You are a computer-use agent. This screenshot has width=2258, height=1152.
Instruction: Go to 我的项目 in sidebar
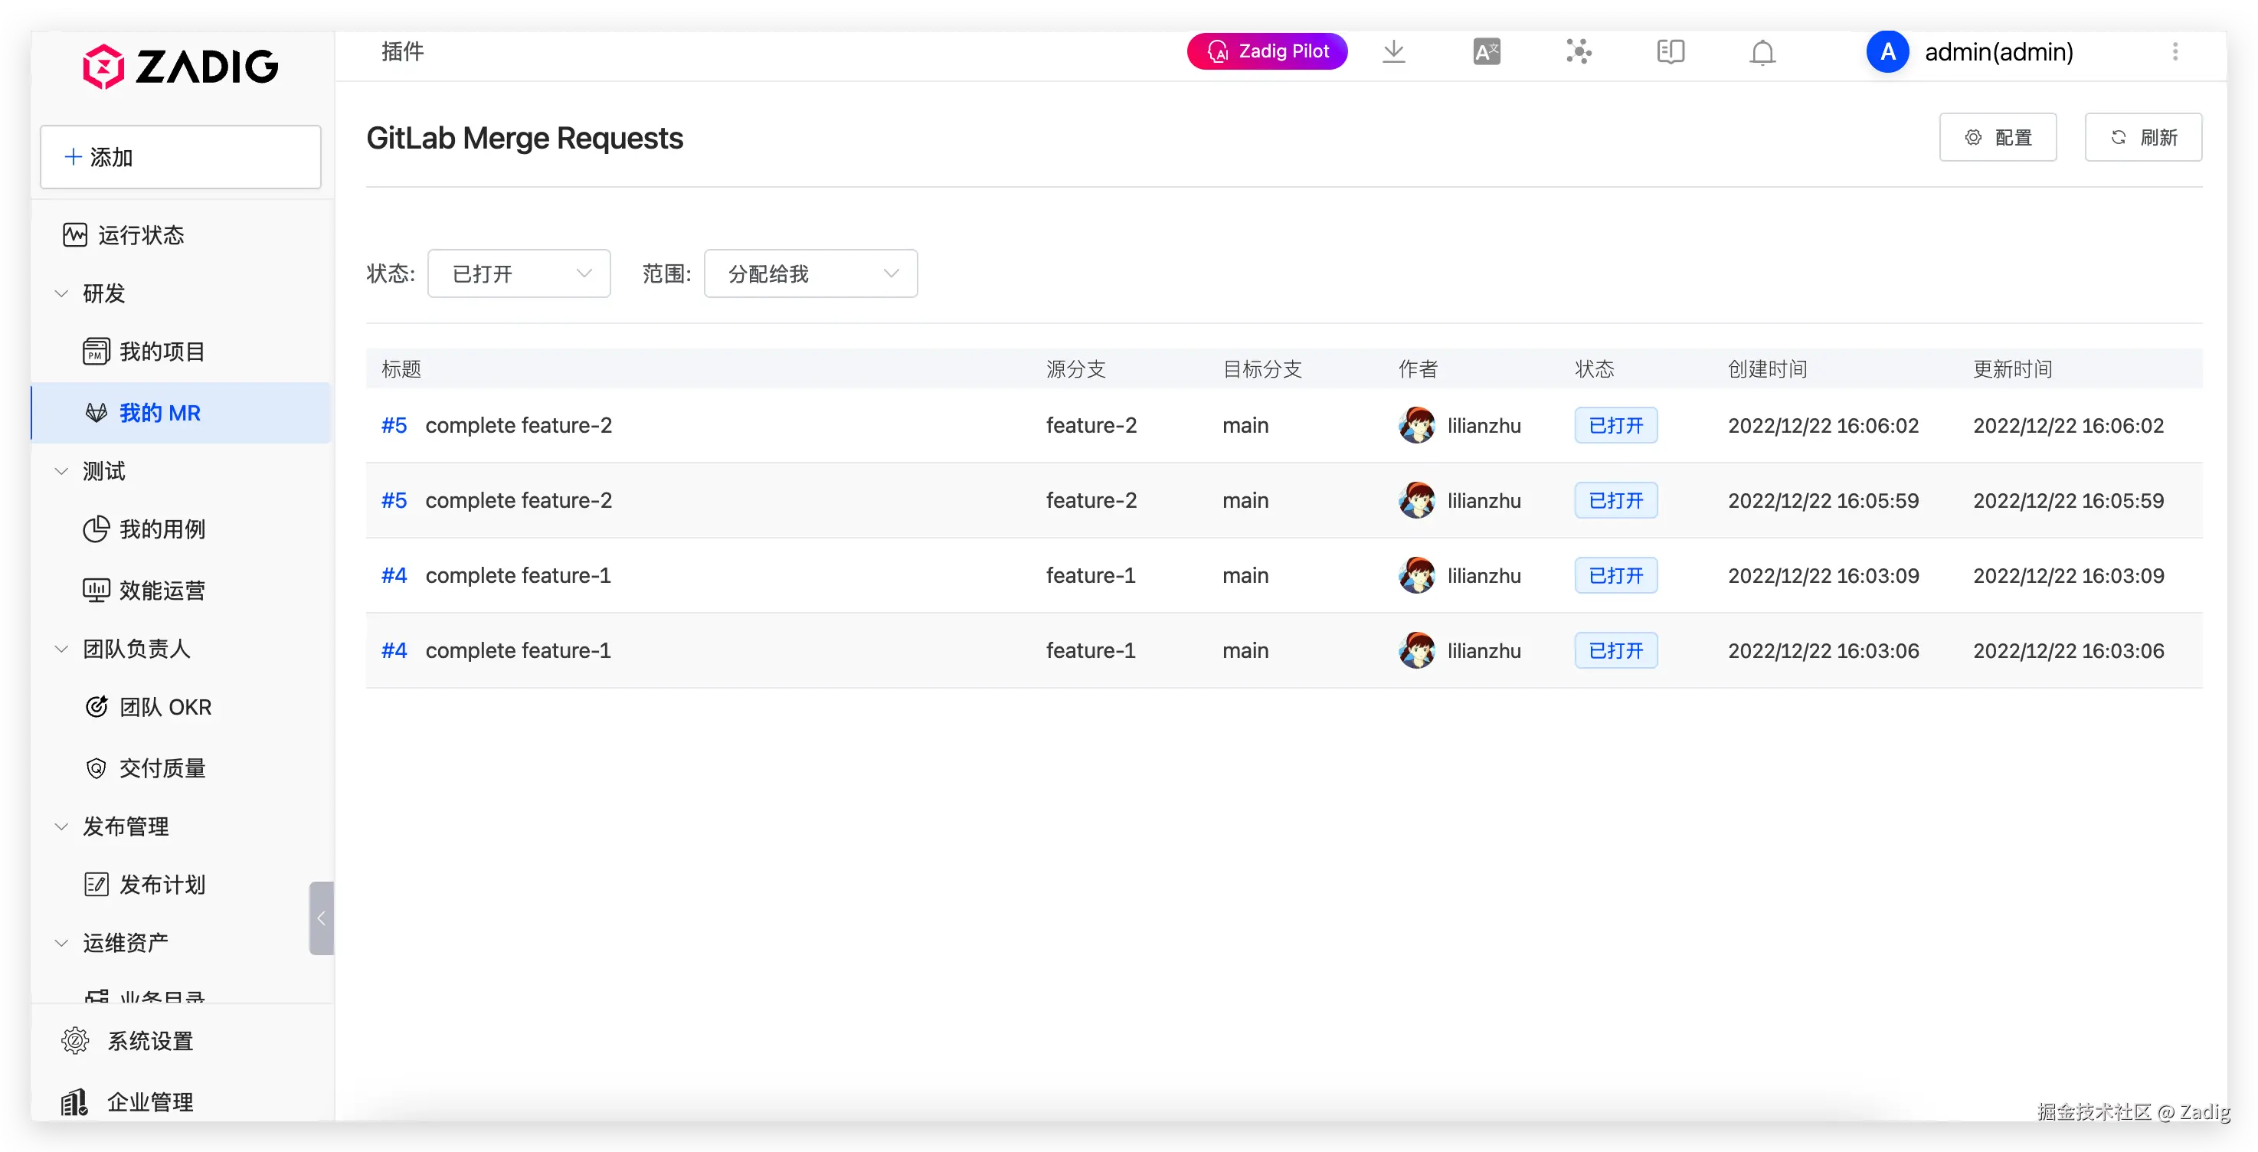(x=162, y=352)
